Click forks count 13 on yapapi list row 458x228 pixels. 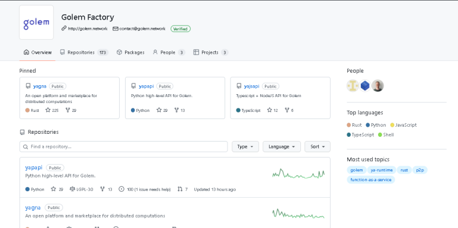point(106,189)
